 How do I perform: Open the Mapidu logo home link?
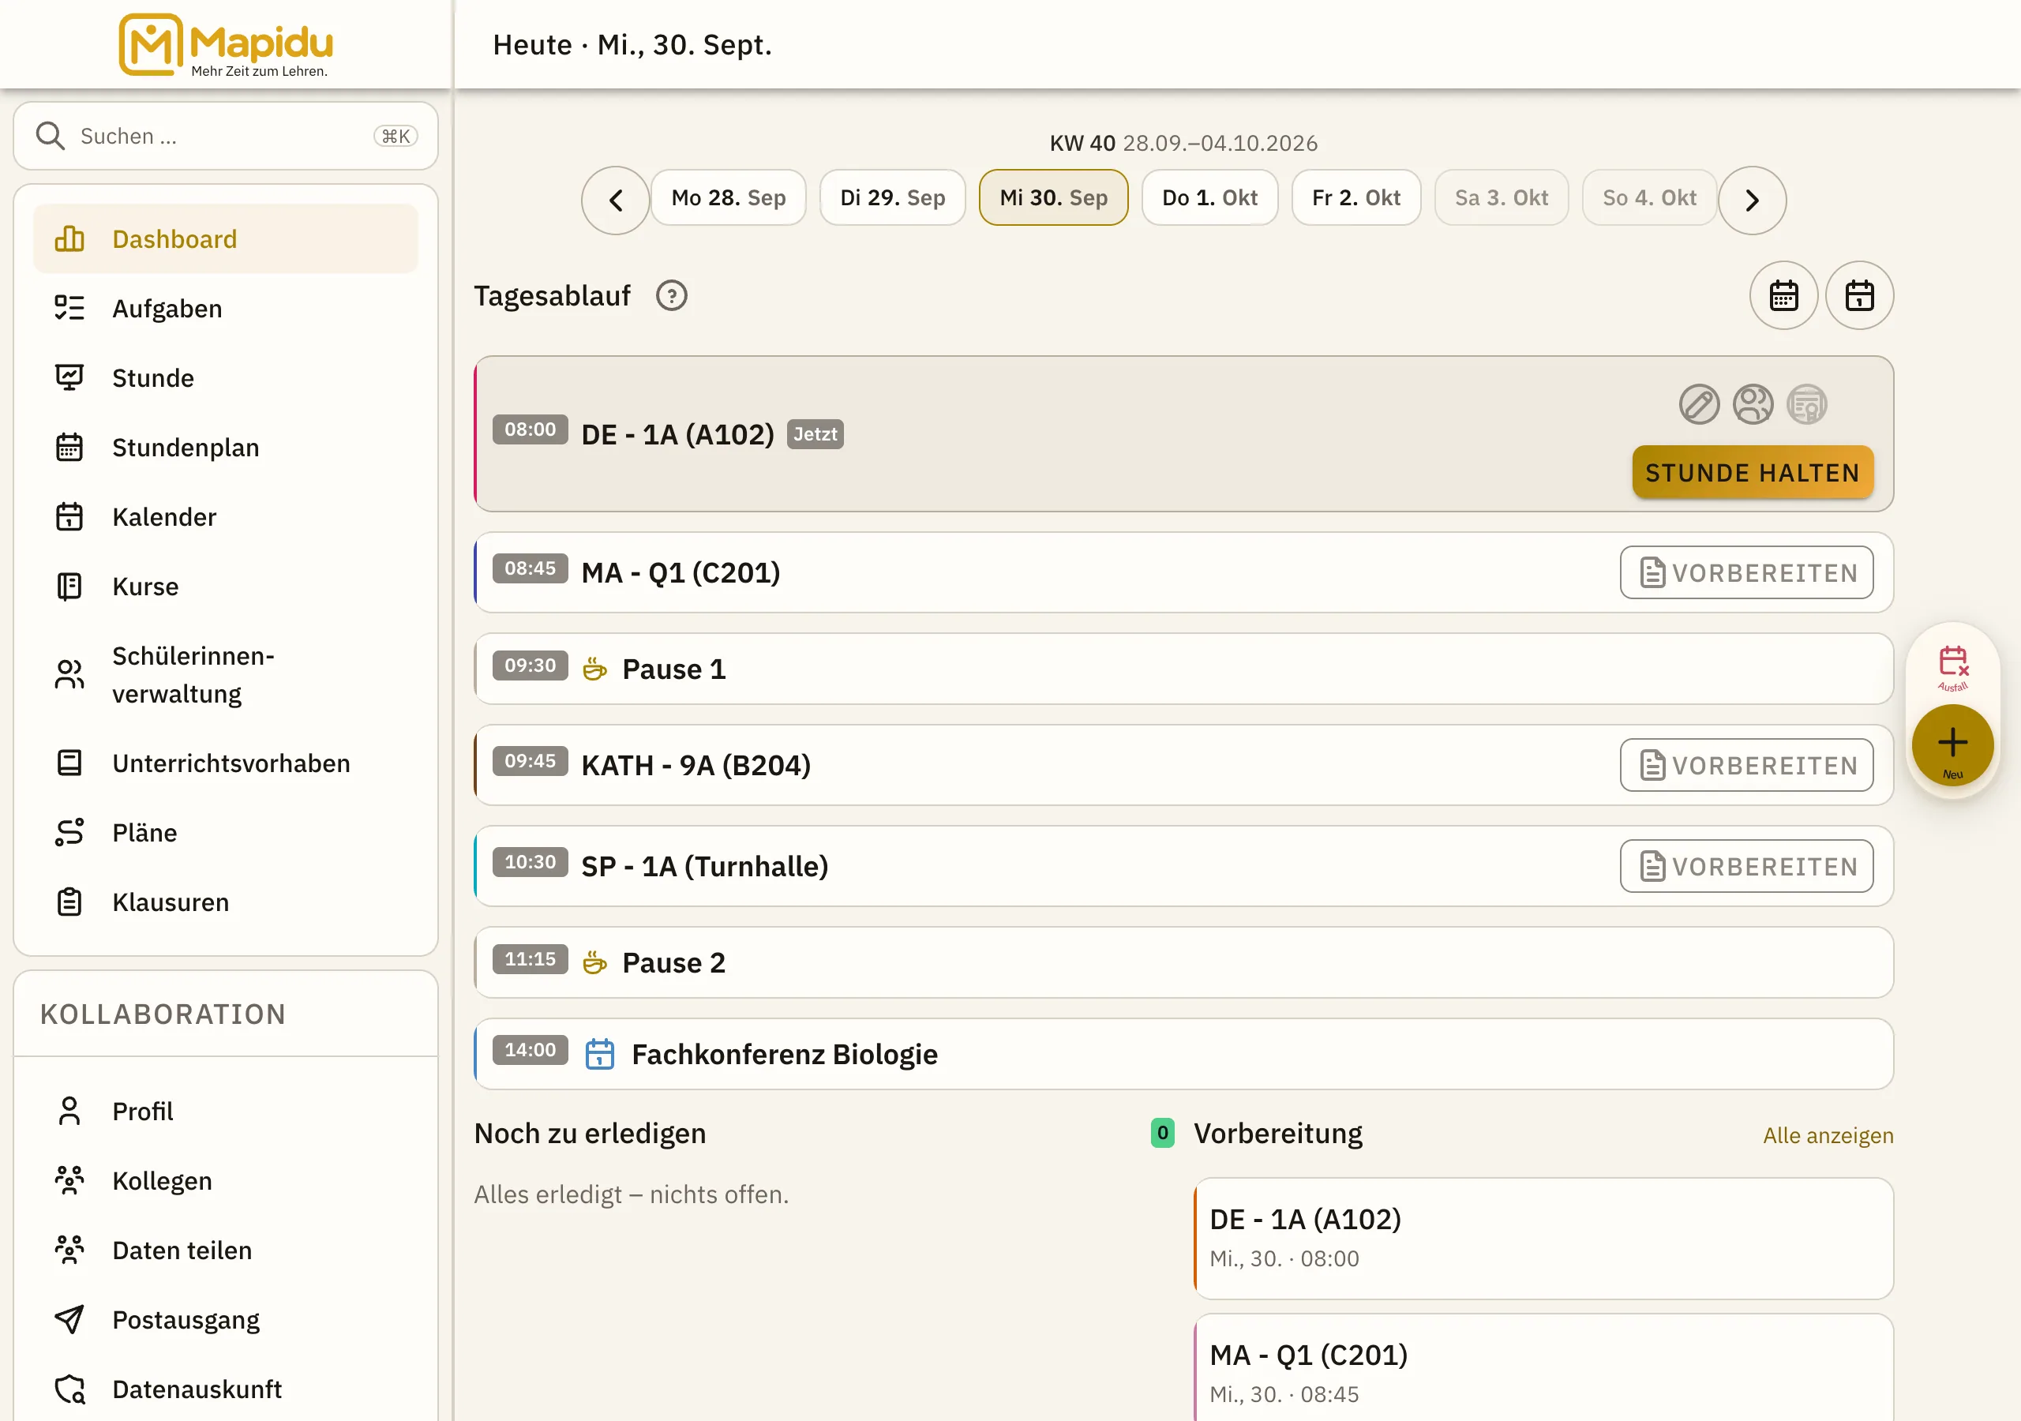click(225, 45)
